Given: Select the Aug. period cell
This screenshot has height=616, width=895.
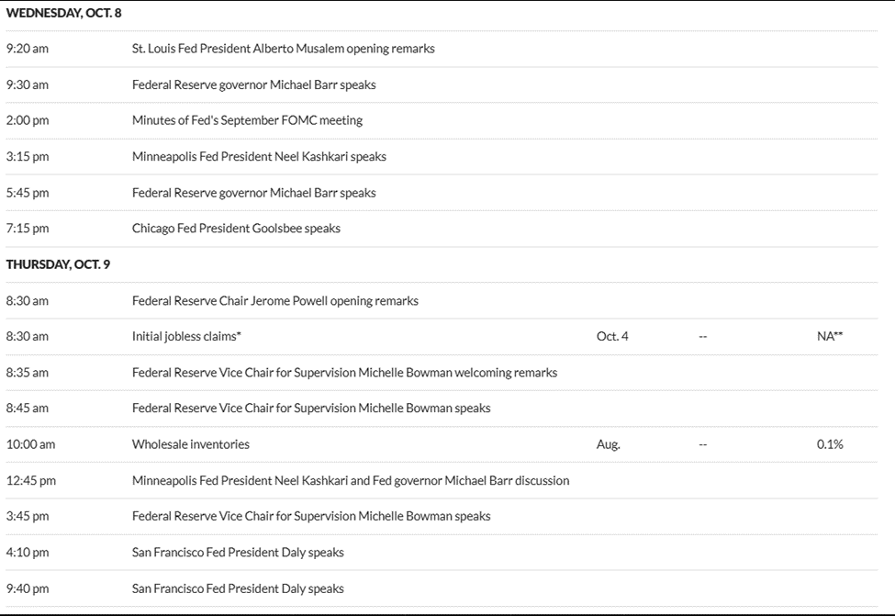Looking at the screenshot, I should point(609,444).
